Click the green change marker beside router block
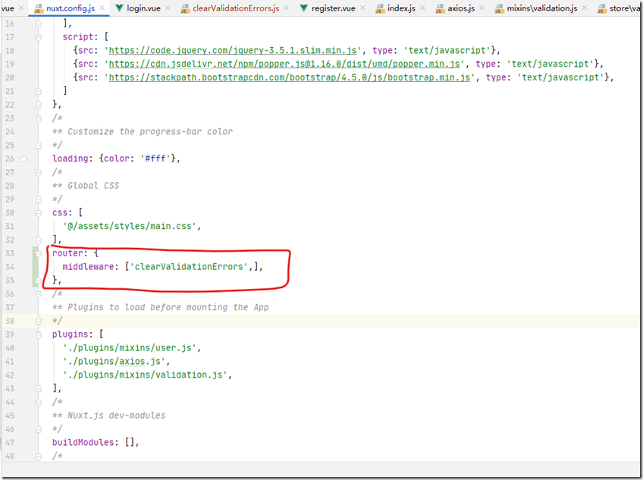This screenshot has height=480, width=643. pyautogui.click(x=34, y=267)
